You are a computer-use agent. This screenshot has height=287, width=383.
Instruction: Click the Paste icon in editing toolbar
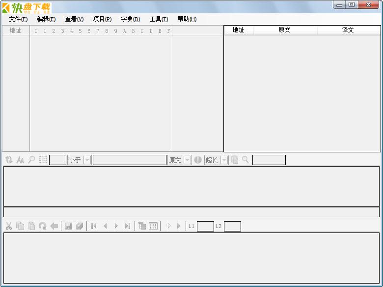pos(31,226)
